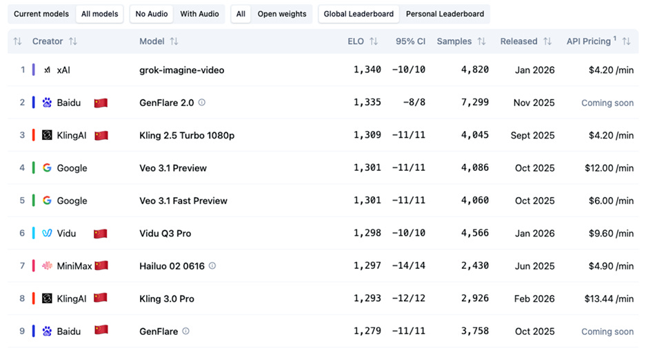This screenshot has height=348, width=646.
Task: Click the confidence interval -14/14
Action: pyautogui.click(x=409, y=265)
